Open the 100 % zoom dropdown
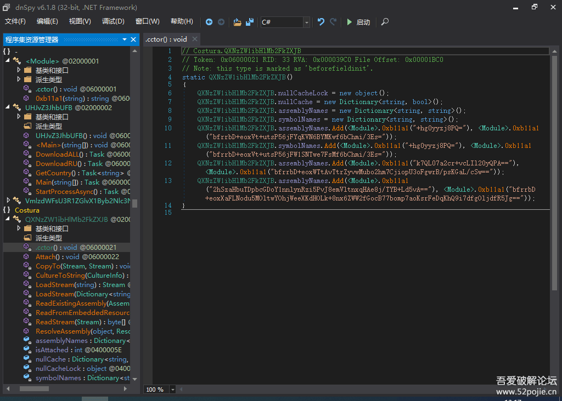Screen dimensions: 562x401 pos(173,389)
